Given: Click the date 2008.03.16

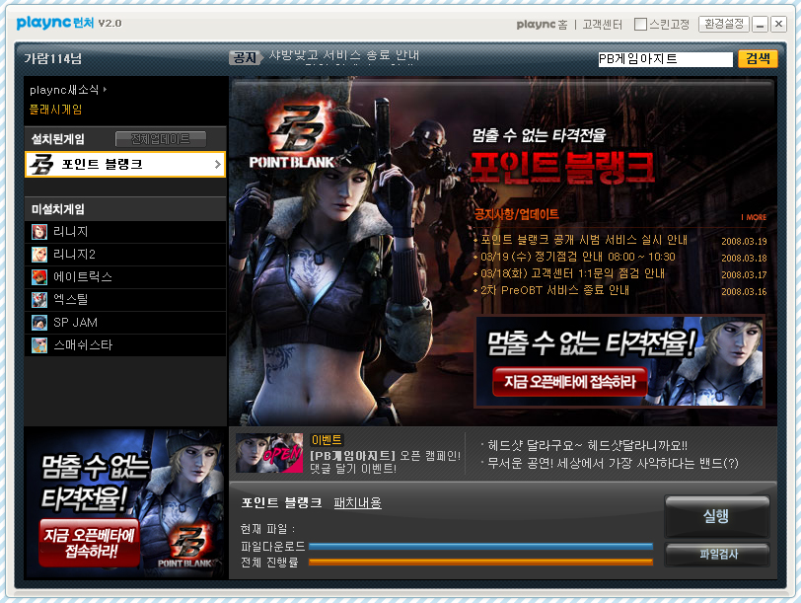Looking at the screenshot, I should (x=744, y=292).
